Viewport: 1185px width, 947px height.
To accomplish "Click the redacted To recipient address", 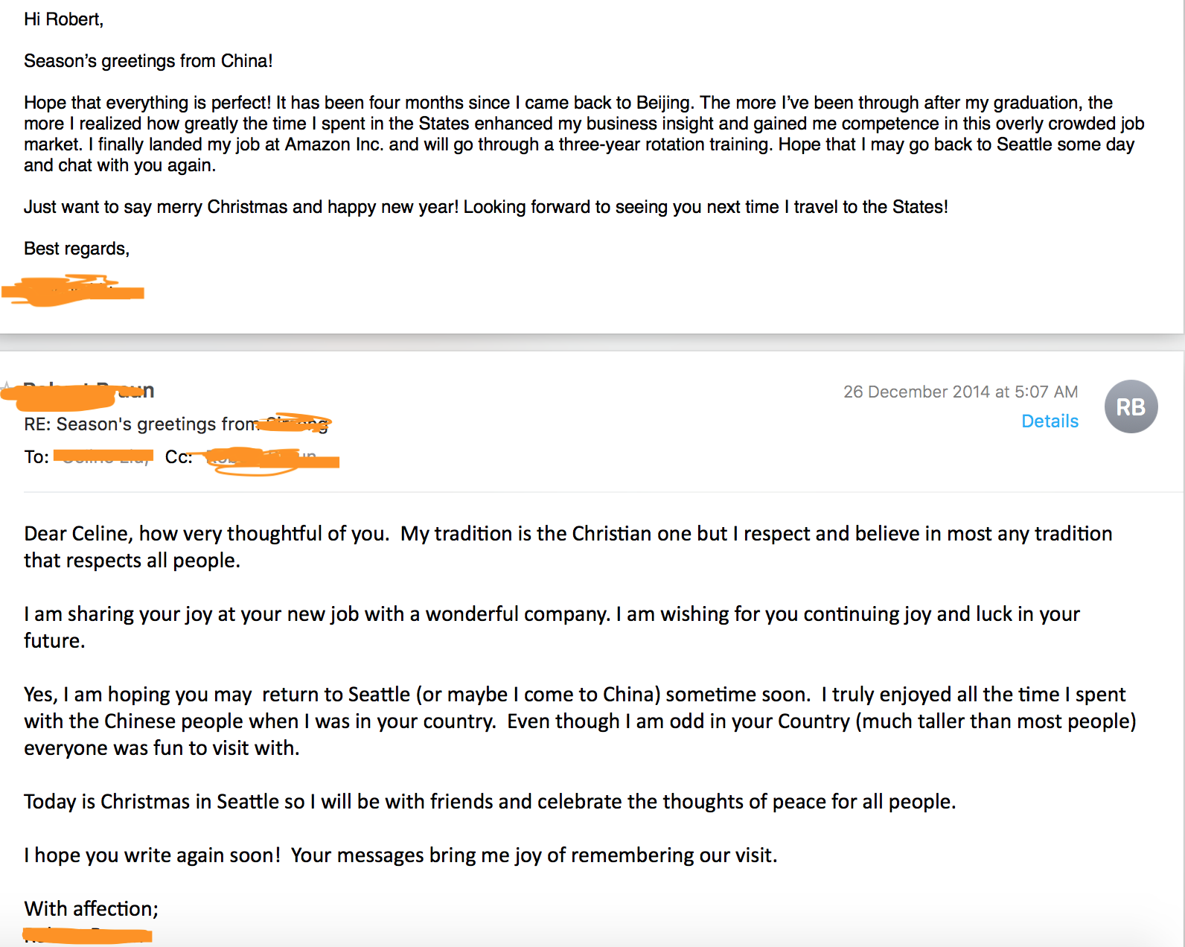I will pos(104,456).
